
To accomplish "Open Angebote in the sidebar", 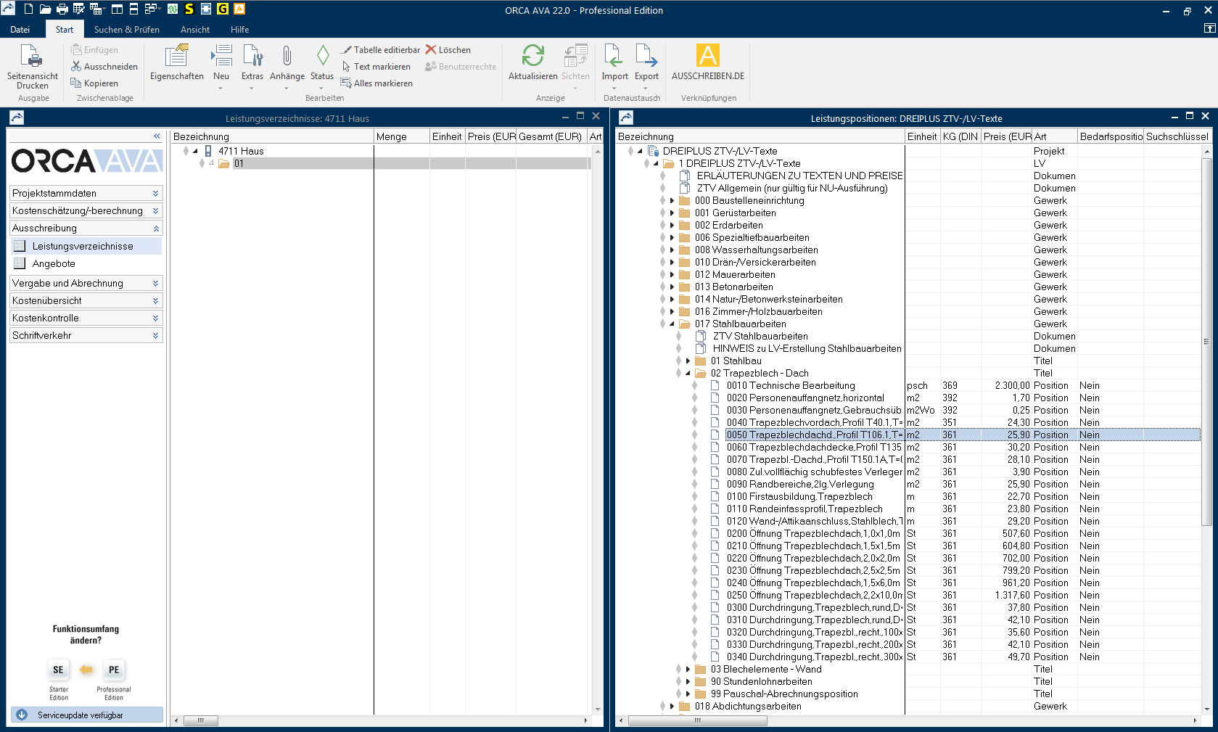I will tap(54, 263).
